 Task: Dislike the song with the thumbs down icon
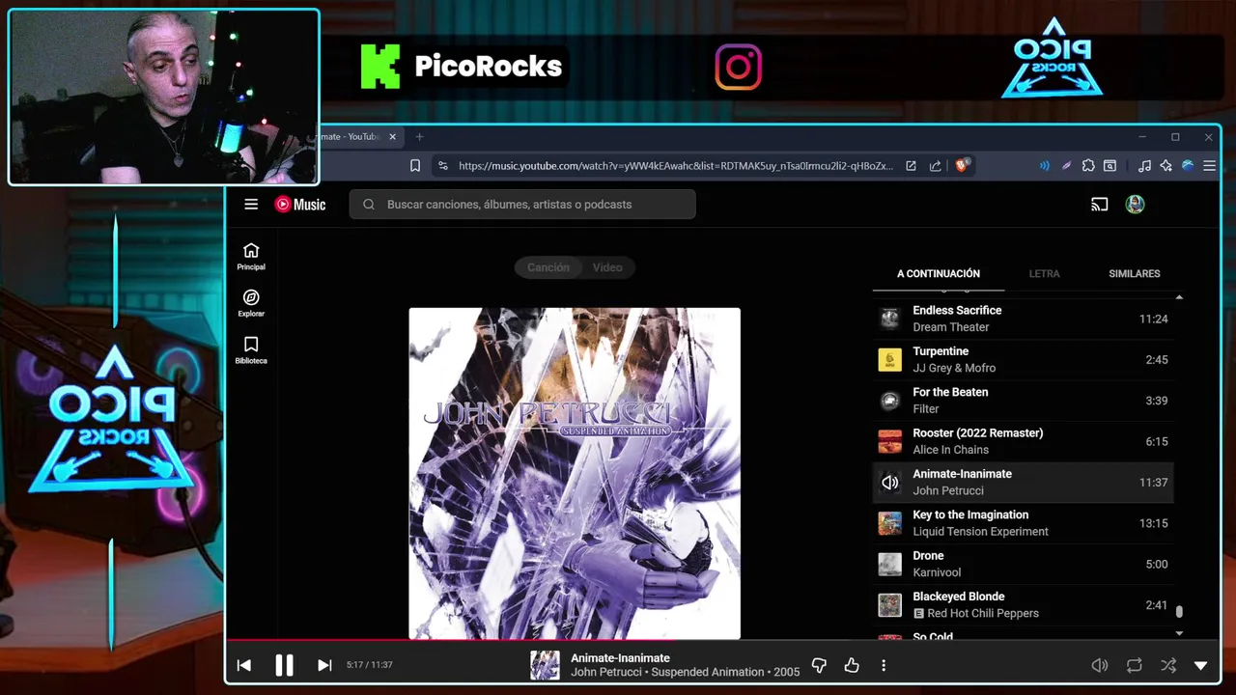pos(819,665)
